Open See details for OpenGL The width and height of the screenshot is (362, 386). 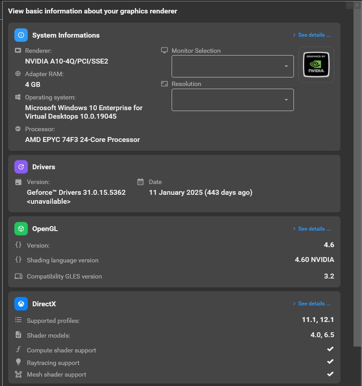[x=312, y=229]
